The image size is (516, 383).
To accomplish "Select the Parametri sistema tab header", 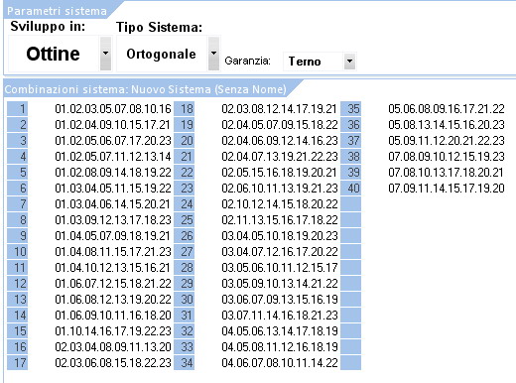I will click(x=57, y=11).
